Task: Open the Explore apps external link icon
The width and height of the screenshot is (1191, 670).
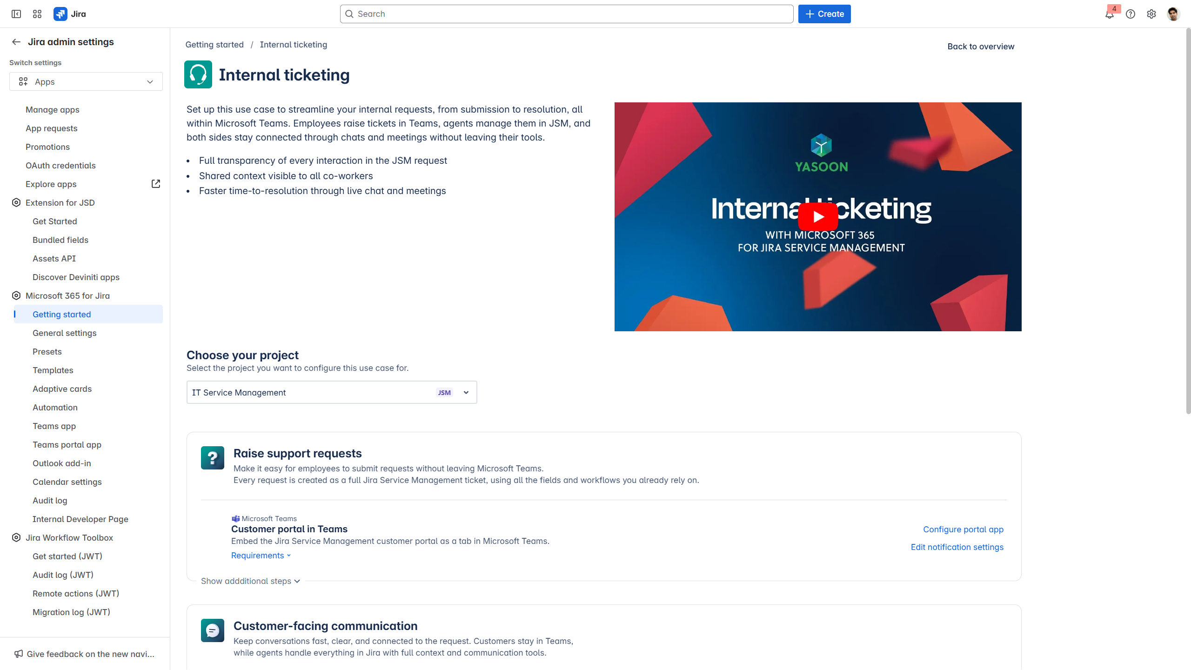Action: coord(156,184)
